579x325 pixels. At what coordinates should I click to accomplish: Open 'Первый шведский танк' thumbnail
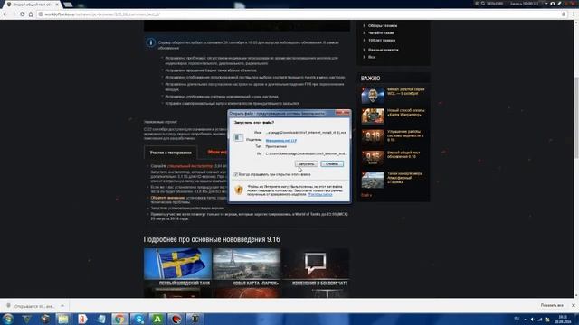177,267
